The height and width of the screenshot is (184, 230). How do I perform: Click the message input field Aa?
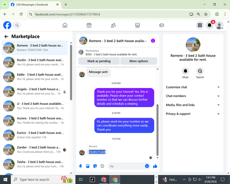[126, 166]
